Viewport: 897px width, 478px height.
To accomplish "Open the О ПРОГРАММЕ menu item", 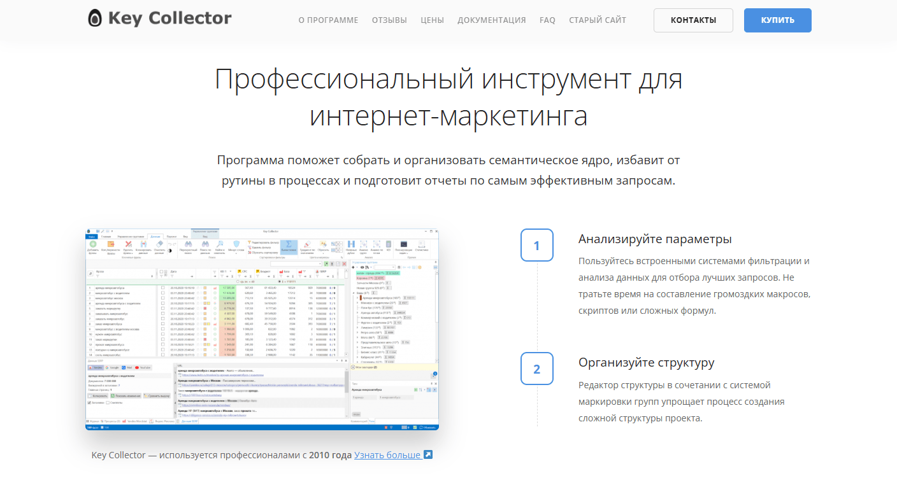I will (x=328, y=20).
